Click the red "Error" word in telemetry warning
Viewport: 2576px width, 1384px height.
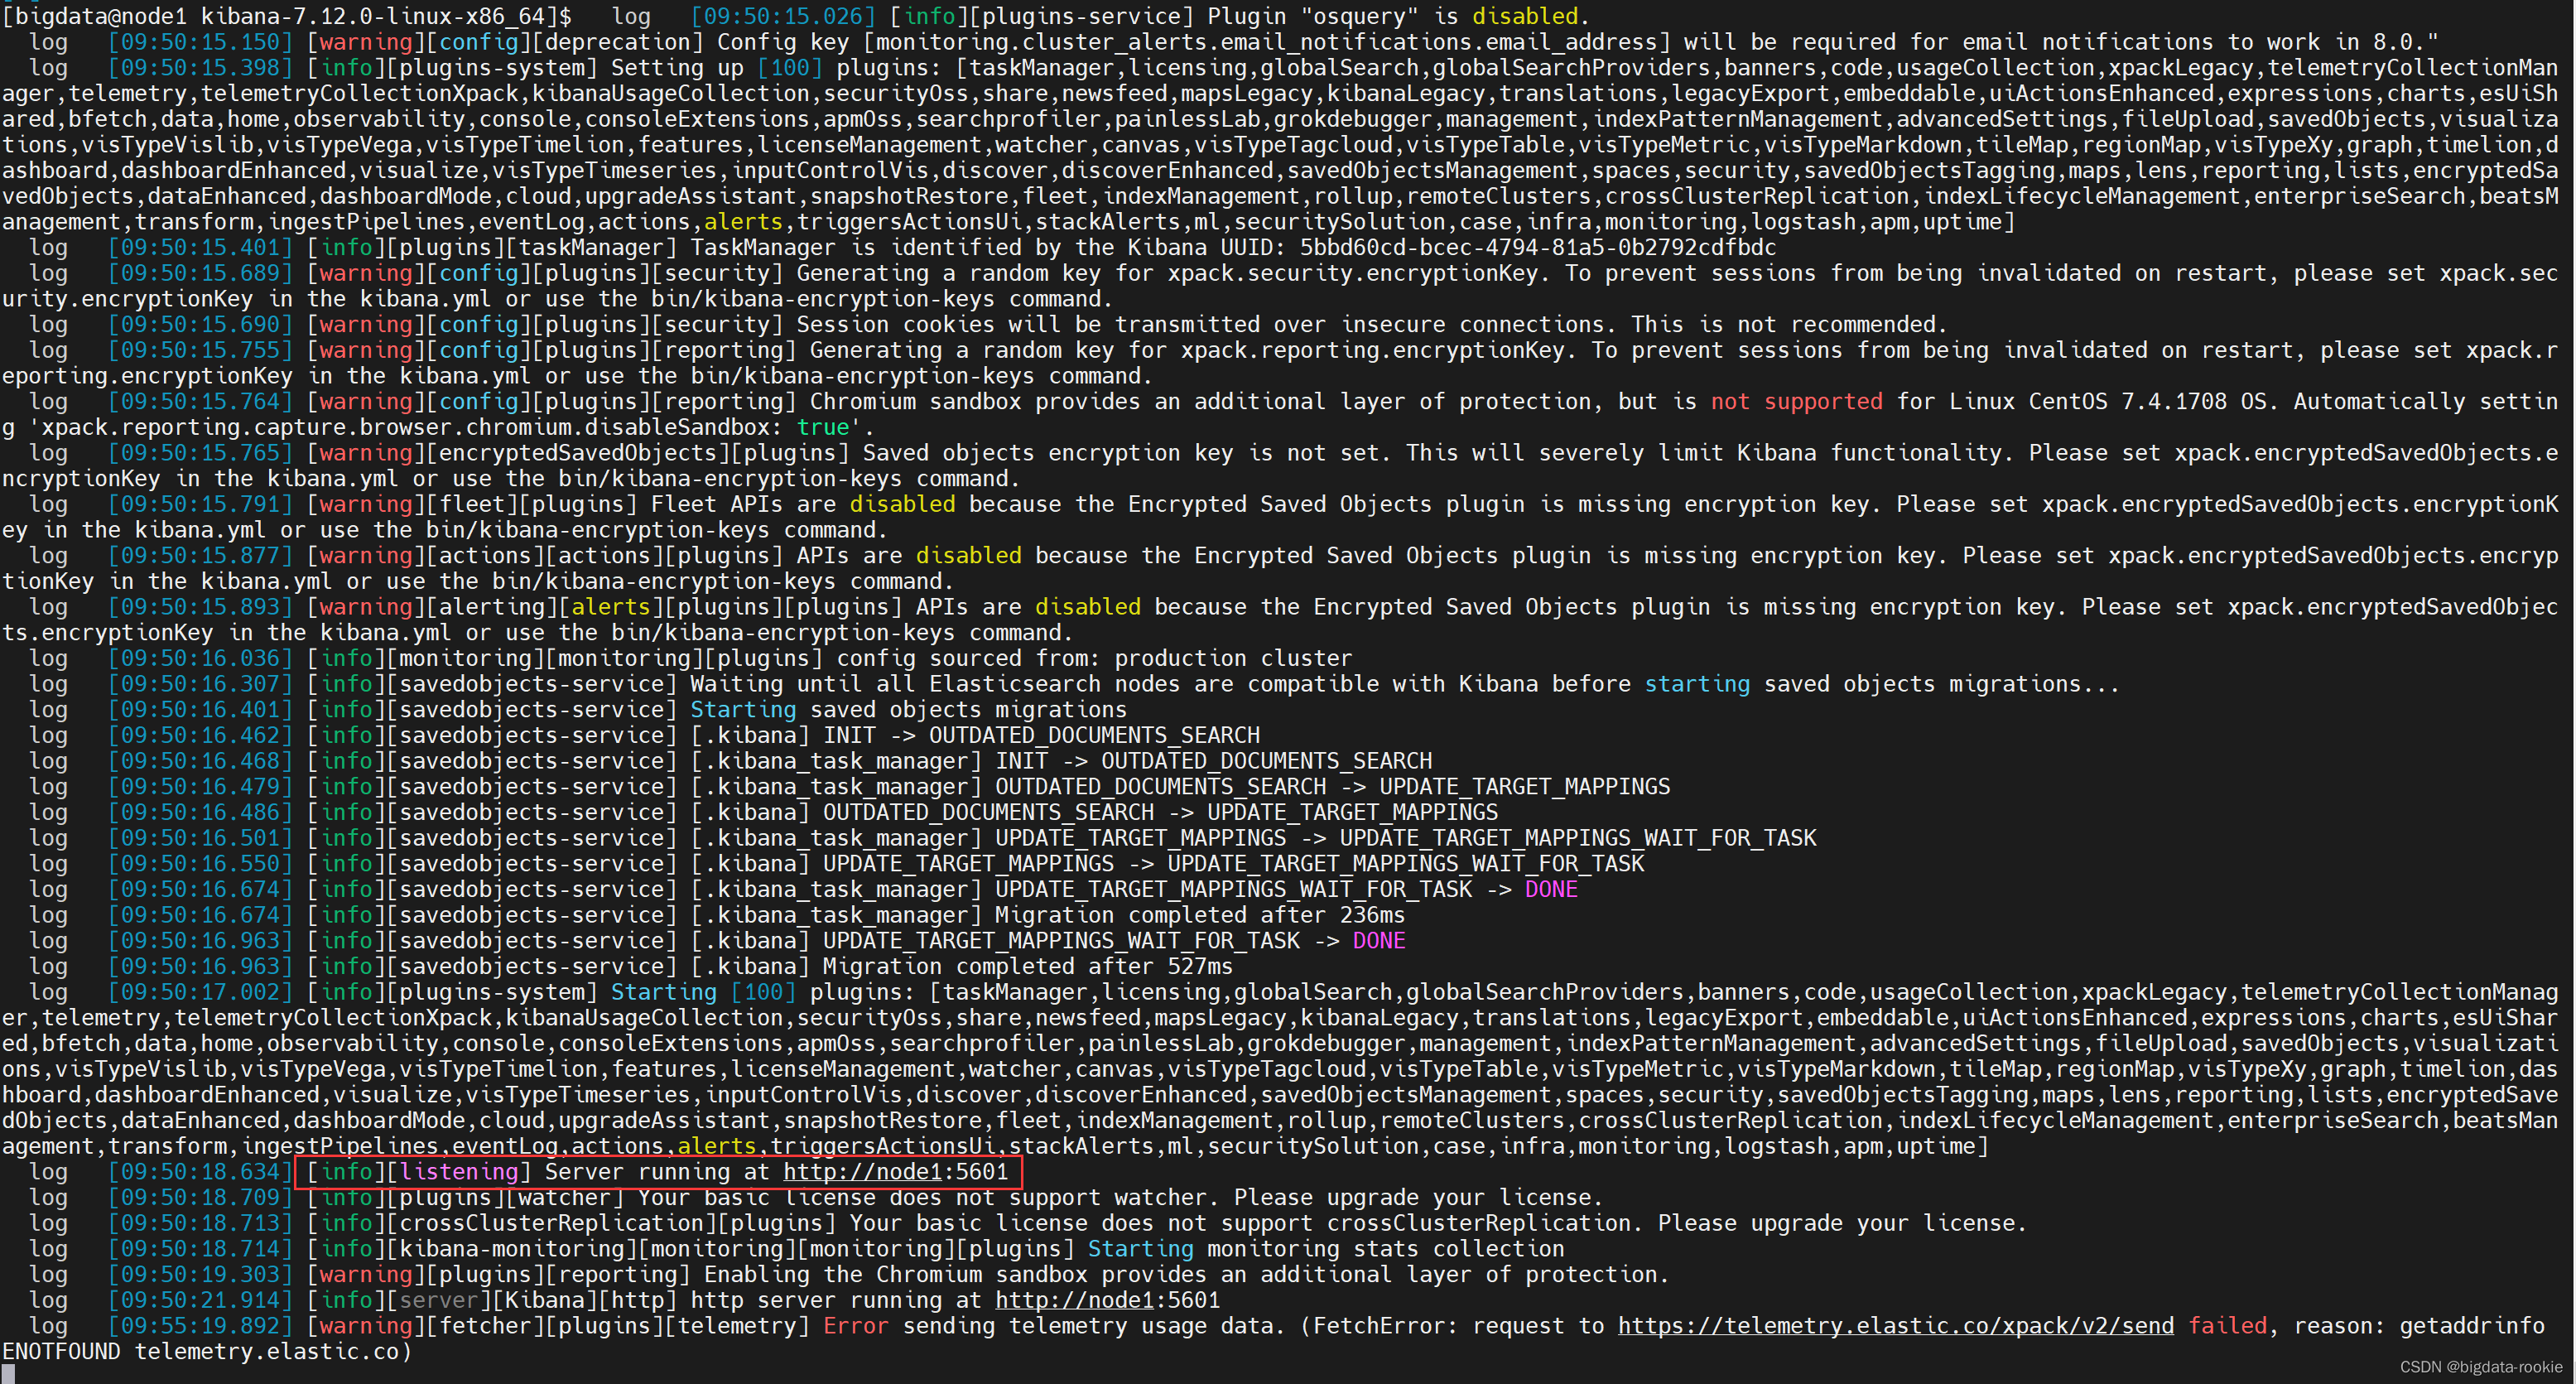[x=855, y=1325]
